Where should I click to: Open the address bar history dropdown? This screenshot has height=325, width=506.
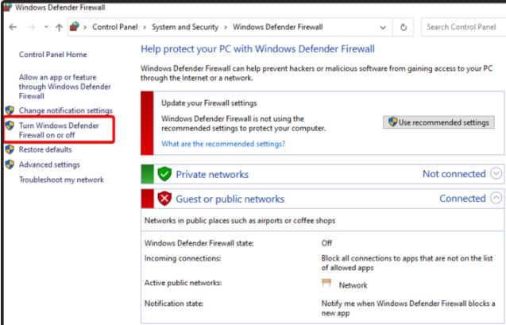(384, 27)
